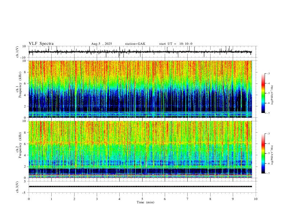Click time axis tick label "0"
This screenshot has width=288, height=223.
(29, 199)
